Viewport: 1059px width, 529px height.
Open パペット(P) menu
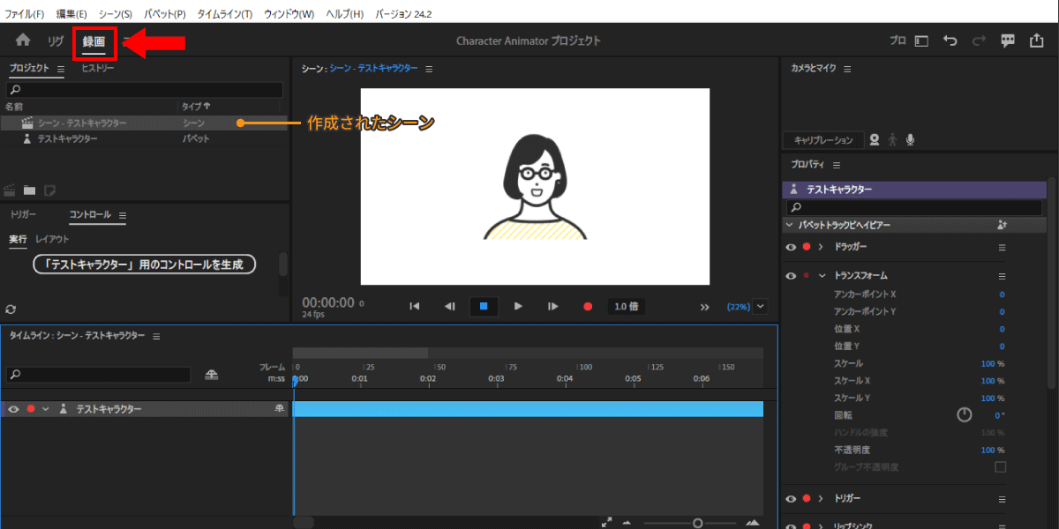point(165,15)
